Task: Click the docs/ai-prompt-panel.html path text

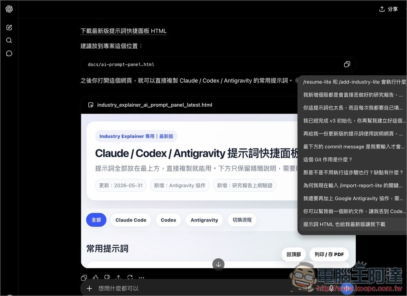Action: click(x=121, y=64)
